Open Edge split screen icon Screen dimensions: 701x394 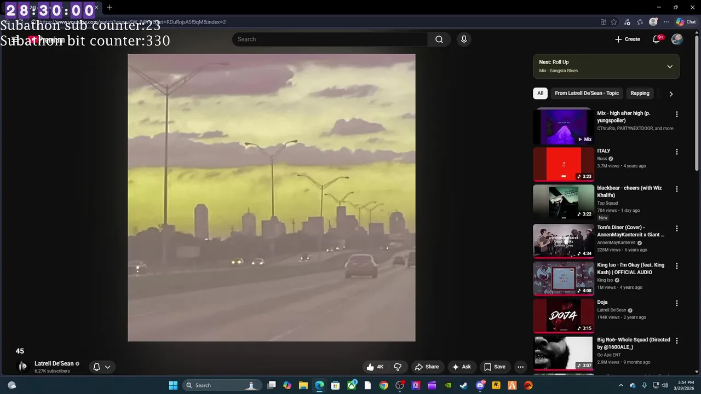[603, 22]
